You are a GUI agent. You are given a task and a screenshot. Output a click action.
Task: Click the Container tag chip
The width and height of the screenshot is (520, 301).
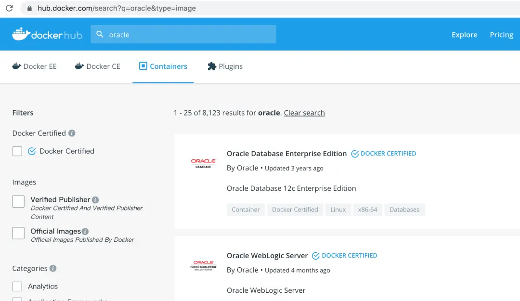click(246, 209)
